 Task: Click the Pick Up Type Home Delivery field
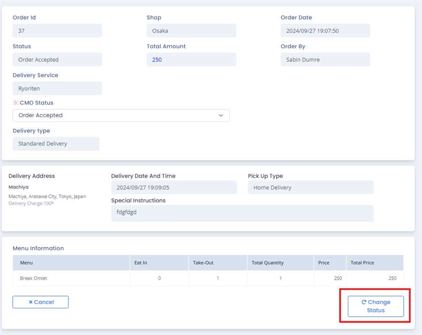[x=310, y=187]
